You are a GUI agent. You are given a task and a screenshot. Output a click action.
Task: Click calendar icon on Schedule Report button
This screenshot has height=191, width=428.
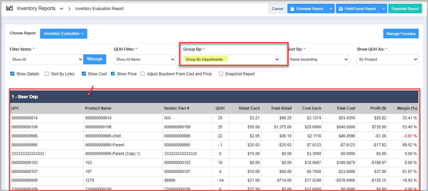[292, 9]
